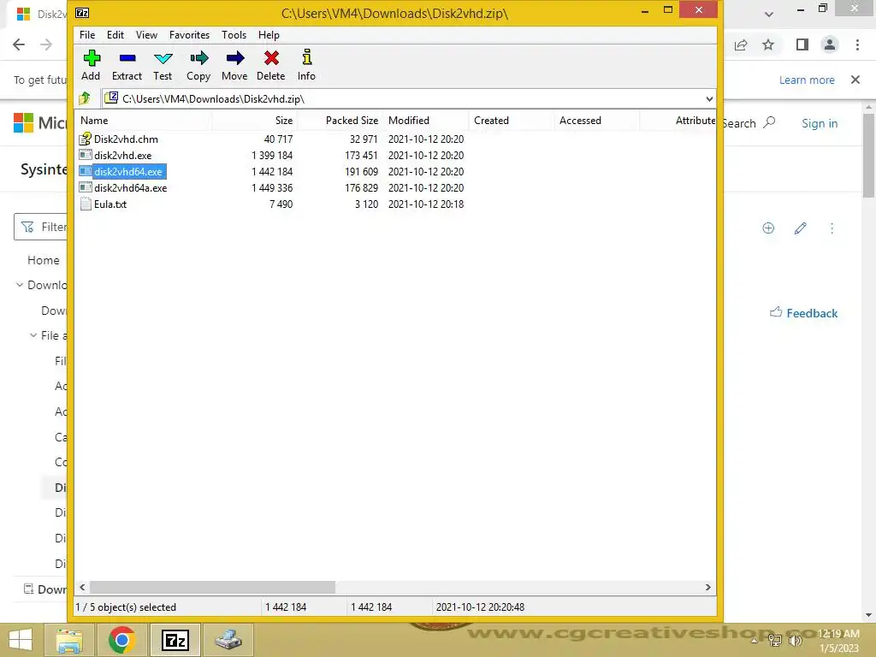Viewport: 876px width, 657px height.
Task: Sort by Modified column header
Action: pyautogui.click(x=426, y=120)
